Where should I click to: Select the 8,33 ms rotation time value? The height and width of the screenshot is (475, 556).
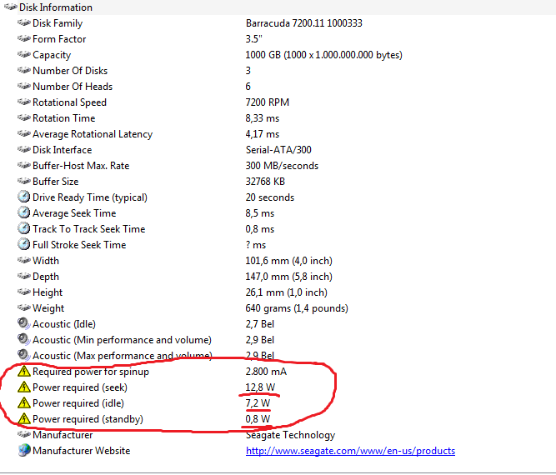263,118
